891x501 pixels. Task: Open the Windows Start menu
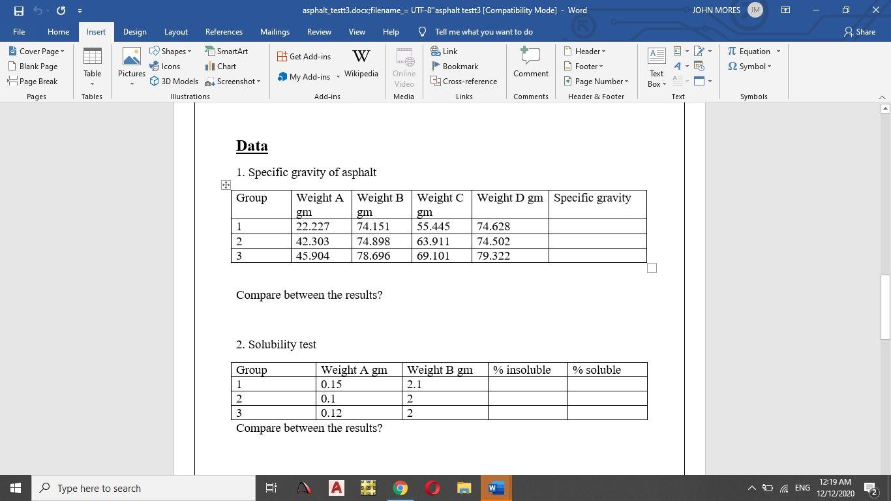(16, 488)
